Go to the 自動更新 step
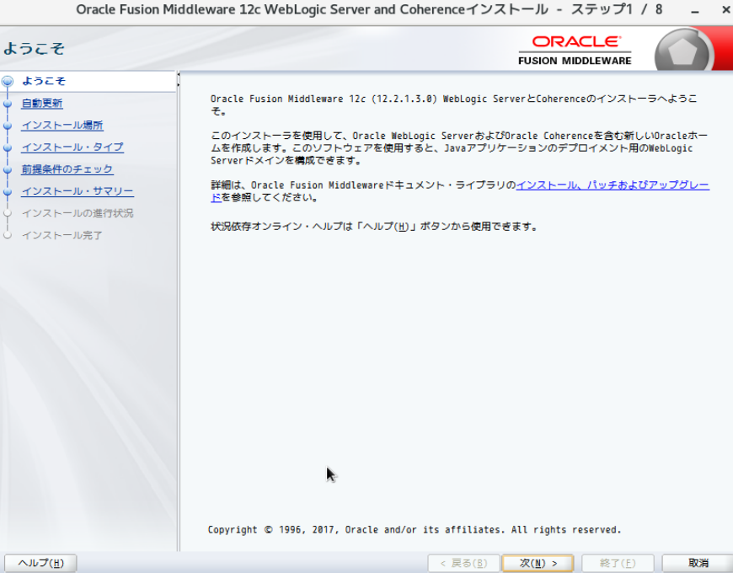The width and height of the screenshot is (733, 573). [x=42, y=104]
